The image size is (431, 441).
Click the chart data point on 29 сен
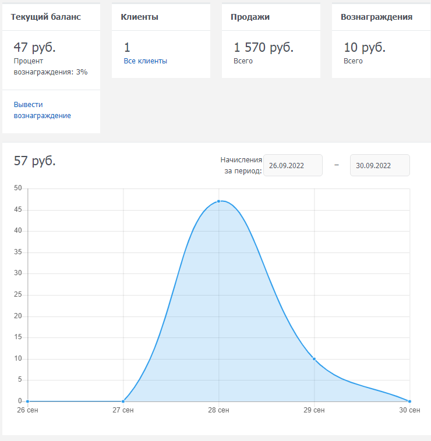click(x=315, y=359)
